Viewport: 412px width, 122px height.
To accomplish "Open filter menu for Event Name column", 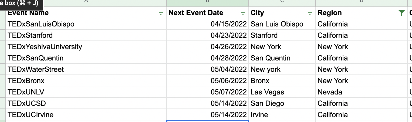I will 161,13.
